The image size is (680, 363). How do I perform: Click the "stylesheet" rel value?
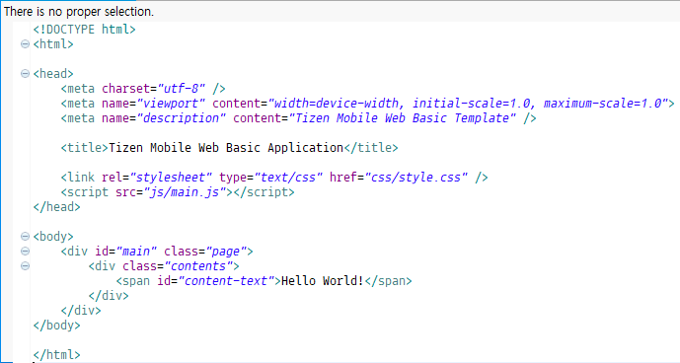[171, 177]
